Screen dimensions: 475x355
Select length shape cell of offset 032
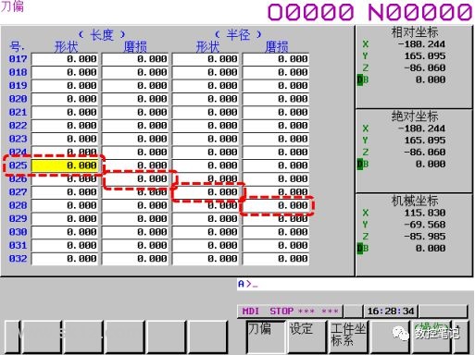(x=65, y=259)
